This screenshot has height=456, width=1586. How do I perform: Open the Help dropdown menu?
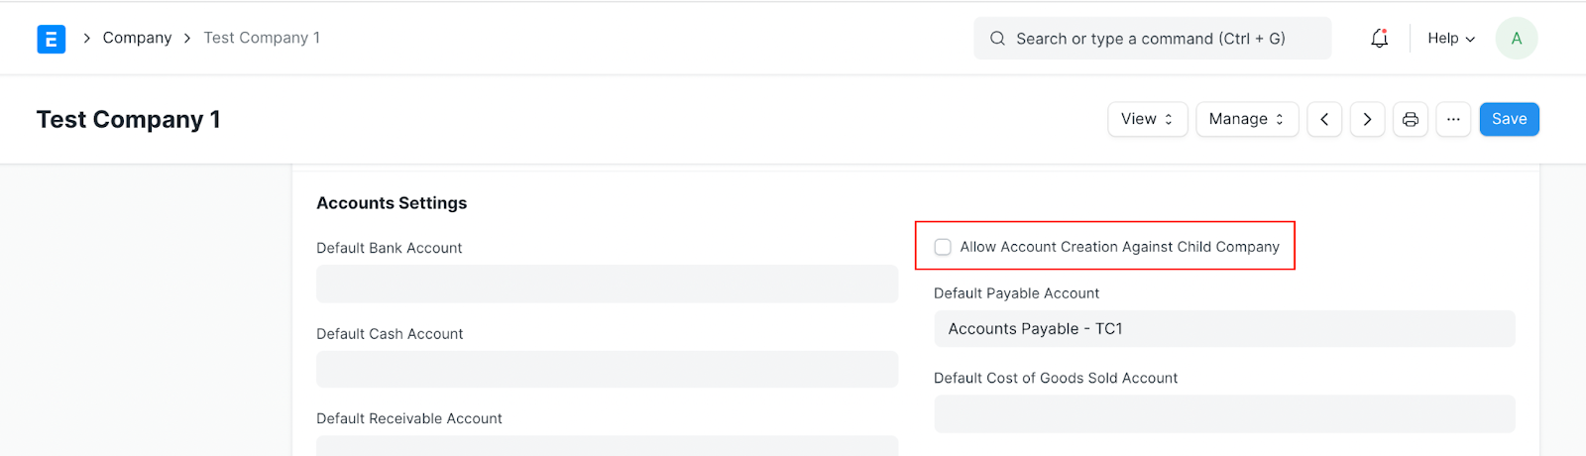[1451, 39]
